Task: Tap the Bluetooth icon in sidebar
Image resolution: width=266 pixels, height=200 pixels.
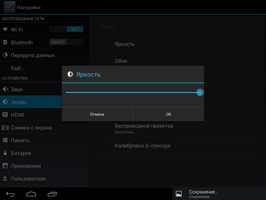Action: (5, 42)
